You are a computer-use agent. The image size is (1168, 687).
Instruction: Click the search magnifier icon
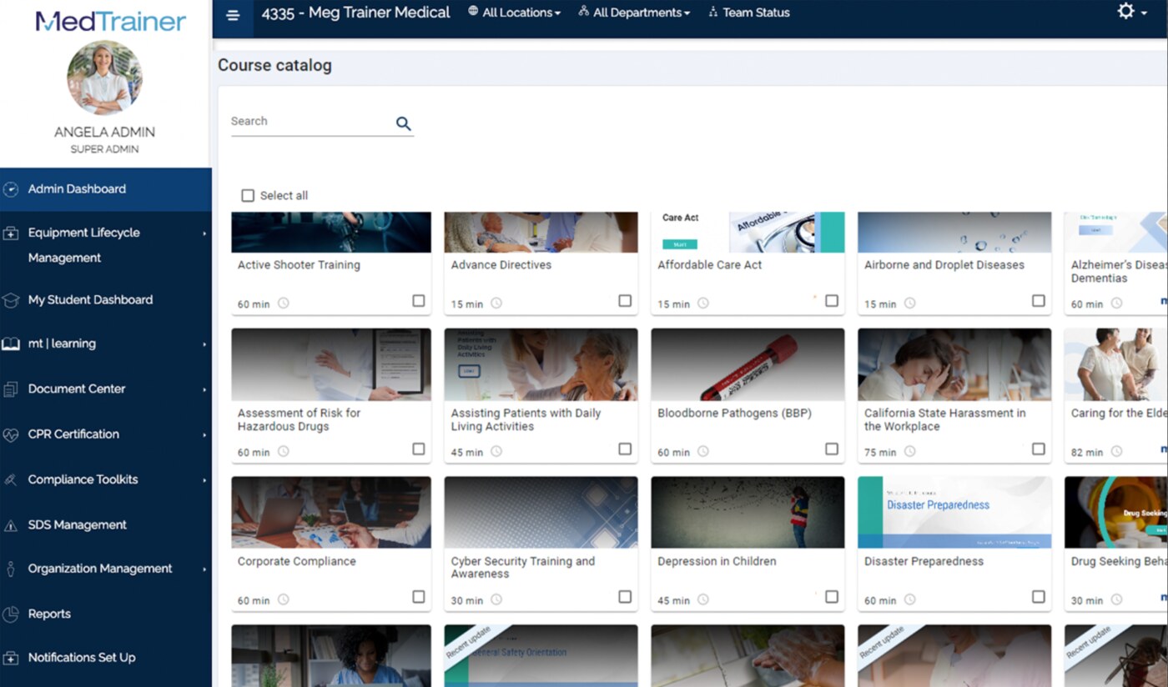(x=404, y=123)
